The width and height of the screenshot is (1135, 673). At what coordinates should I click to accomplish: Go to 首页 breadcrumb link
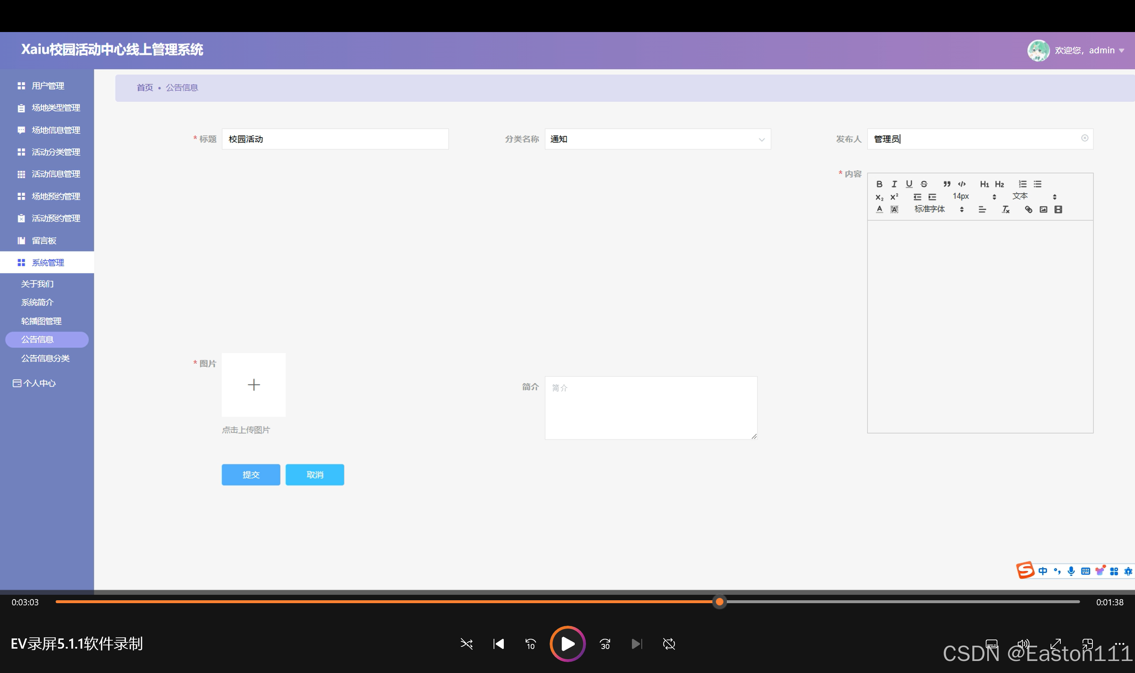pos(145,88)
